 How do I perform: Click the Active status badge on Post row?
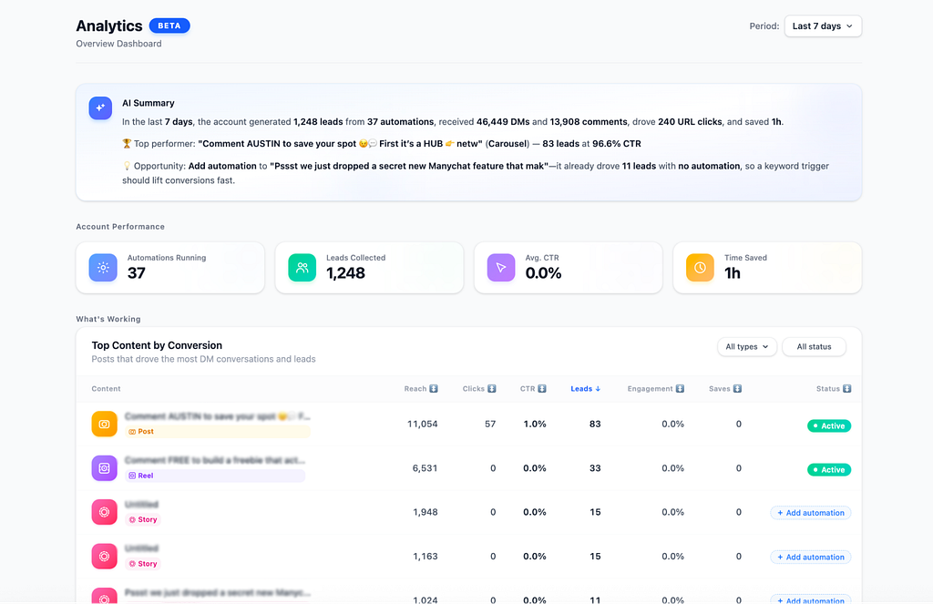pos(829,426)
